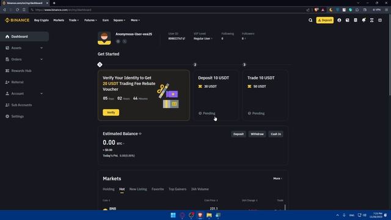The image size is (391, 220).
Task: Open the More dropdown in top navigation
Action: 135,20
